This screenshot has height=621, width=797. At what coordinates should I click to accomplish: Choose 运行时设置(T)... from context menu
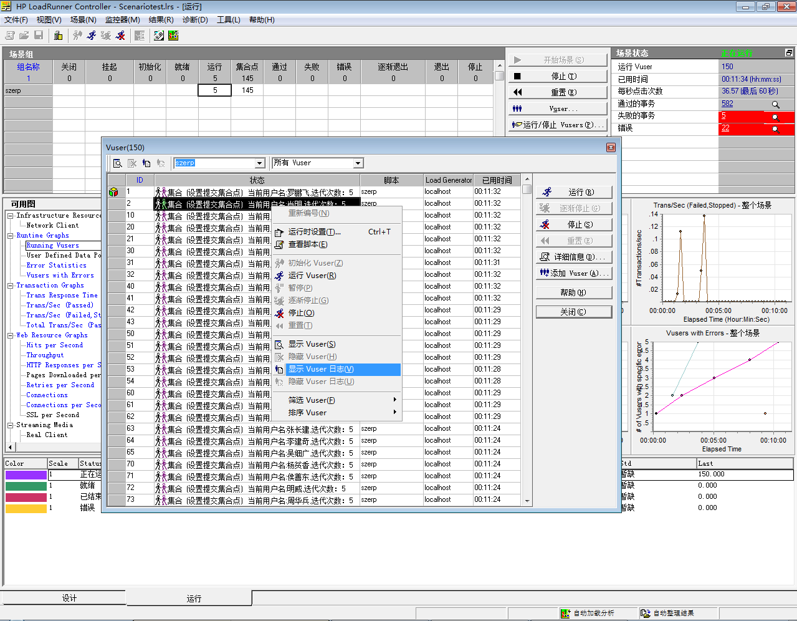pyautogui.click(x=336, y=232)
